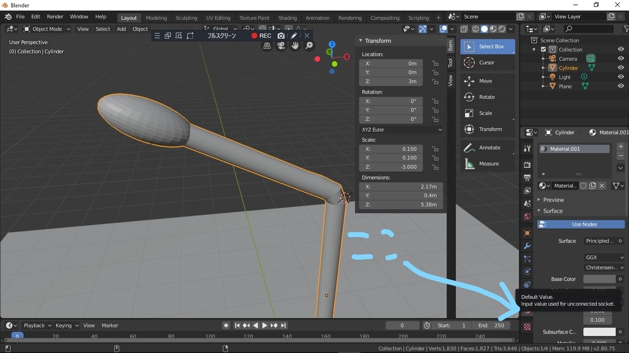Screen dimensions: 629x353
Task: Toggle Show Overlays in viewport header
Action: click(443, 29)
